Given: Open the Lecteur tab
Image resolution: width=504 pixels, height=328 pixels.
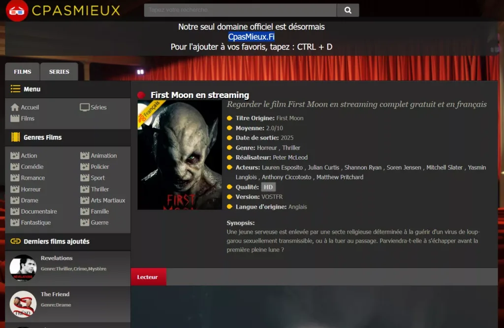Looking at the screenshot, I should coord(149,276).
